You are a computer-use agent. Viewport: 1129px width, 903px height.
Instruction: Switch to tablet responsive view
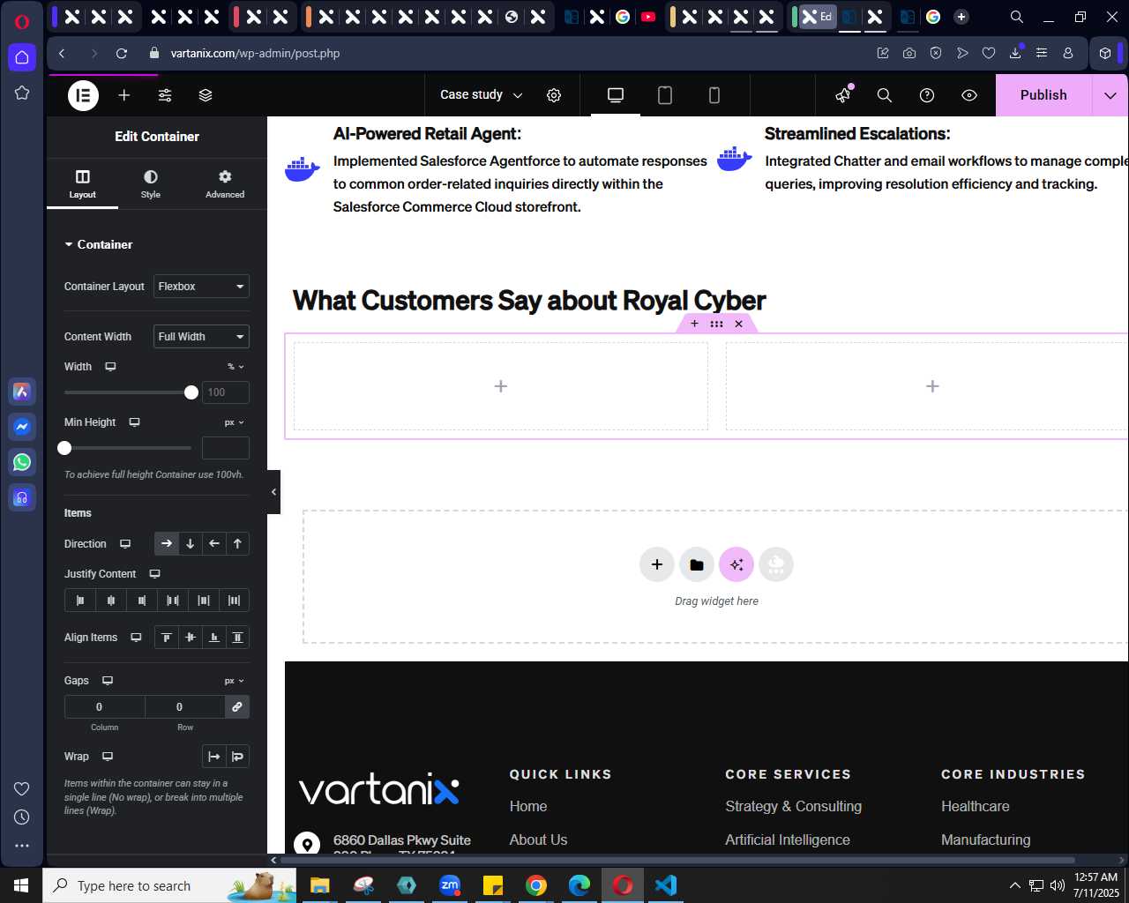(665, 95)
